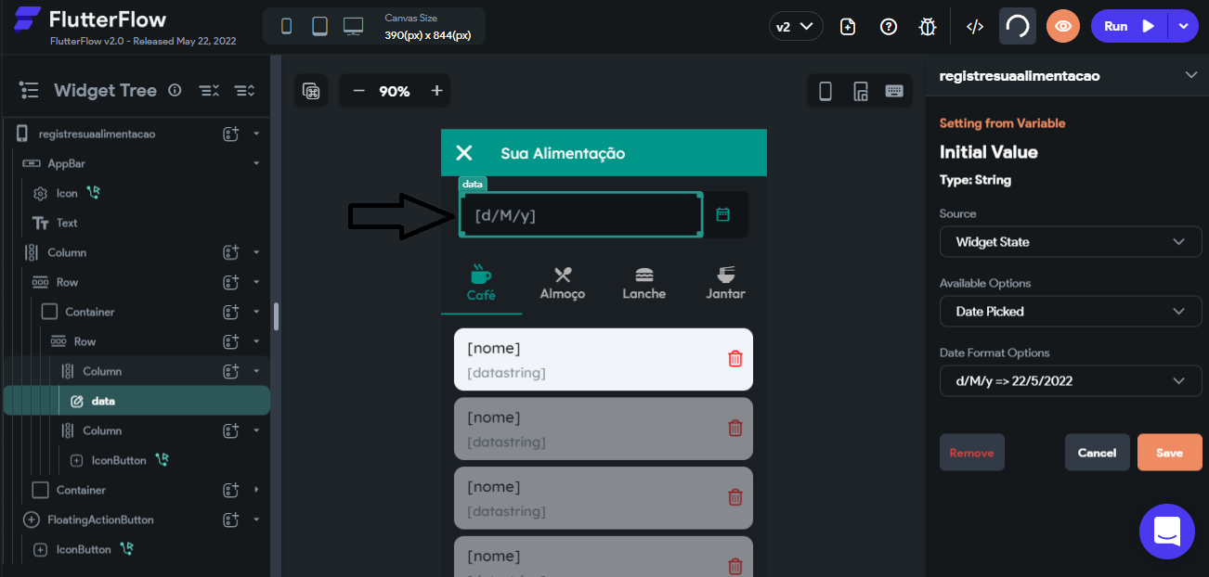
Task: Collapse all widget tree items
Action: [209, 90]
